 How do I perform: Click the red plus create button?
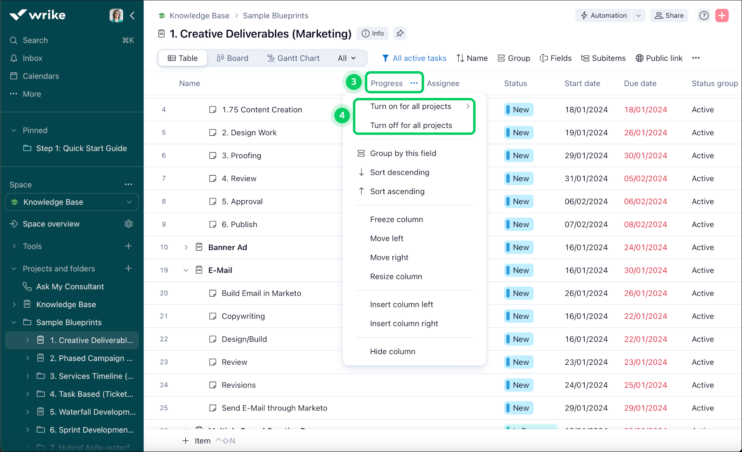tap(722, 16)
